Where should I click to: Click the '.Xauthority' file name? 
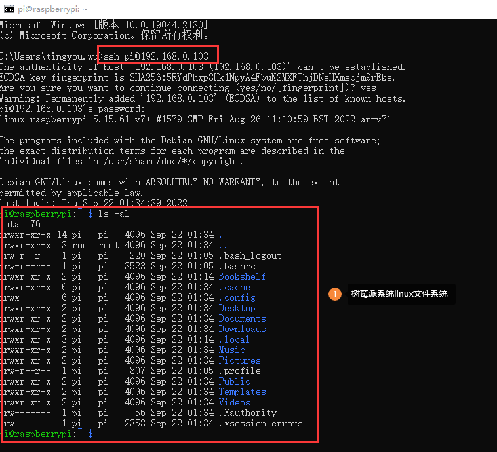point(248,413)
